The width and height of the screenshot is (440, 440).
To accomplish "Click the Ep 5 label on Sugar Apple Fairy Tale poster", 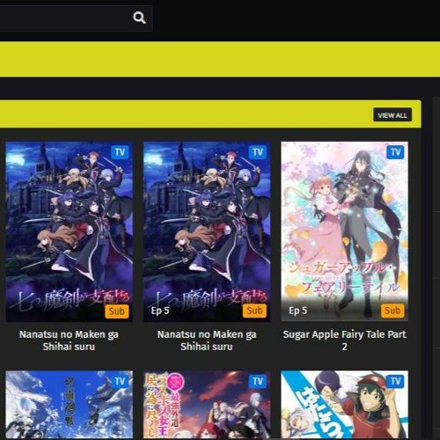I will 297,311.
